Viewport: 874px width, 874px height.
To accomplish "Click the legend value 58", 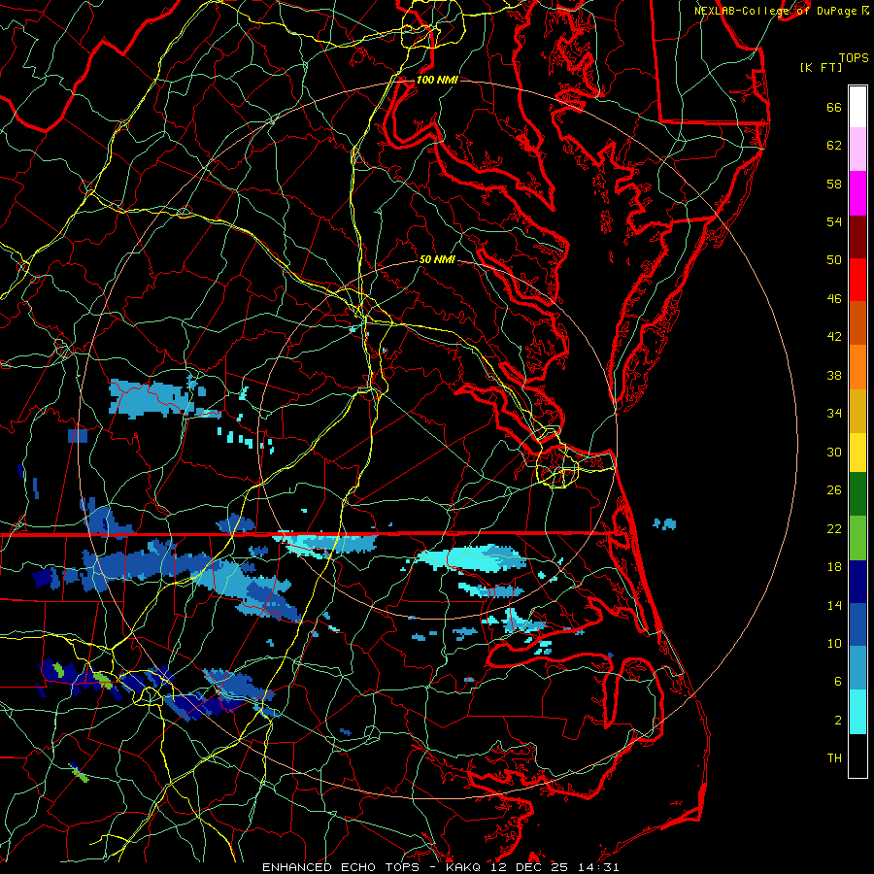I will coord(834,184).
